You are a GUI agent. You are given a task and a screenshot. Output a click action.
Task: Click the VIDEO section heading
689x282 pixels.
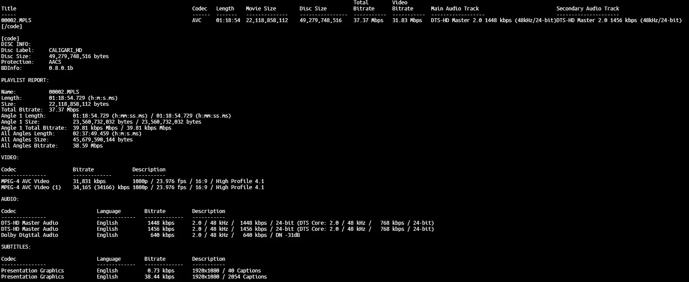pyautogui.click(x=10, y=157)
